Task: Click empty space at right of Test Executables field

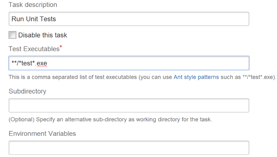Action: click(191, 63)
